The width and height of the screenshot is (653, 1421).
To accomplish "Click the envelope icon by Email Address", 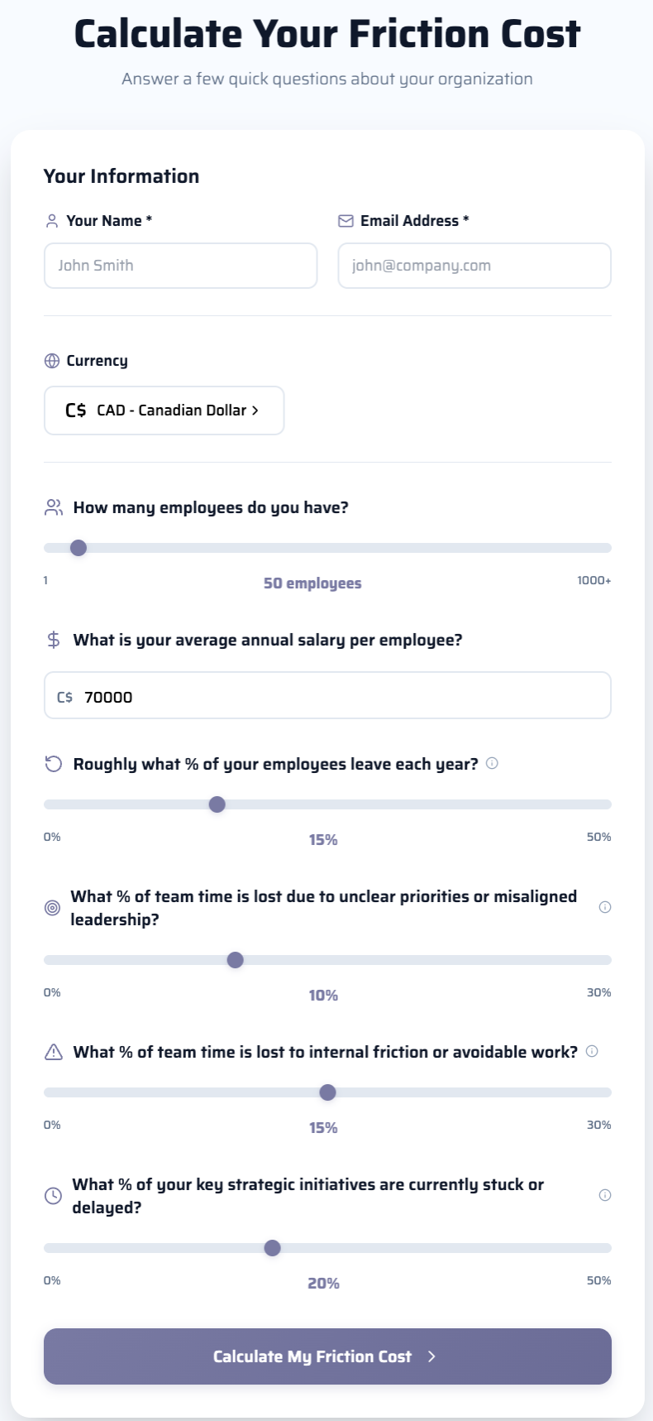I will coord(346,221).
